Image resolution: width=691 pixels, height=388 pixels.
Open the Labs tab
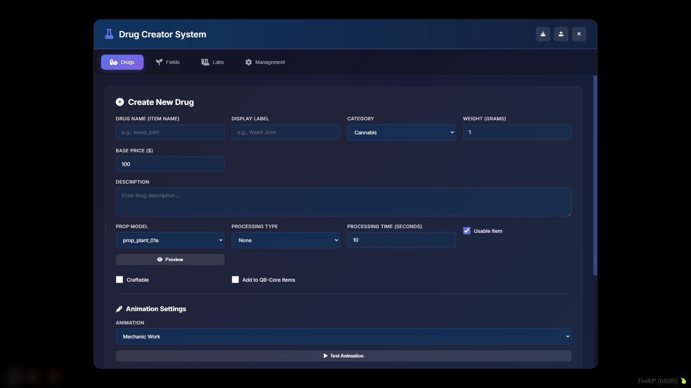pyautogui.click(x=212, y=62)
